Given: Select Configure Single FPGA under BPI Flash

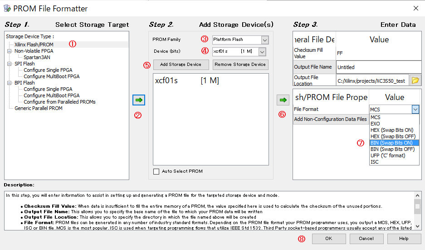Looking at the screenshot, I should pyautogui.click(x=48, y=89).
